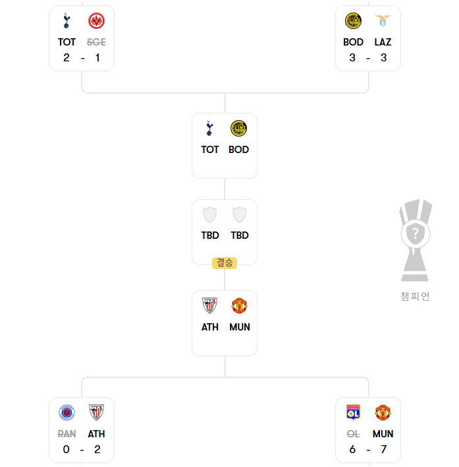
Task: Click gray champion trophy icon
Action: (416, 240)
